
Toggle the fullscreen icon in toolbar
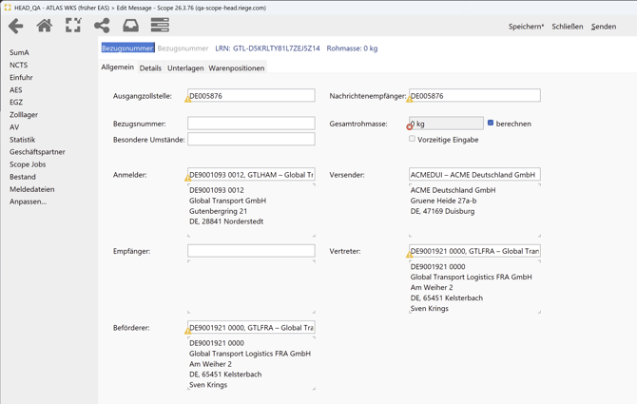73,27
